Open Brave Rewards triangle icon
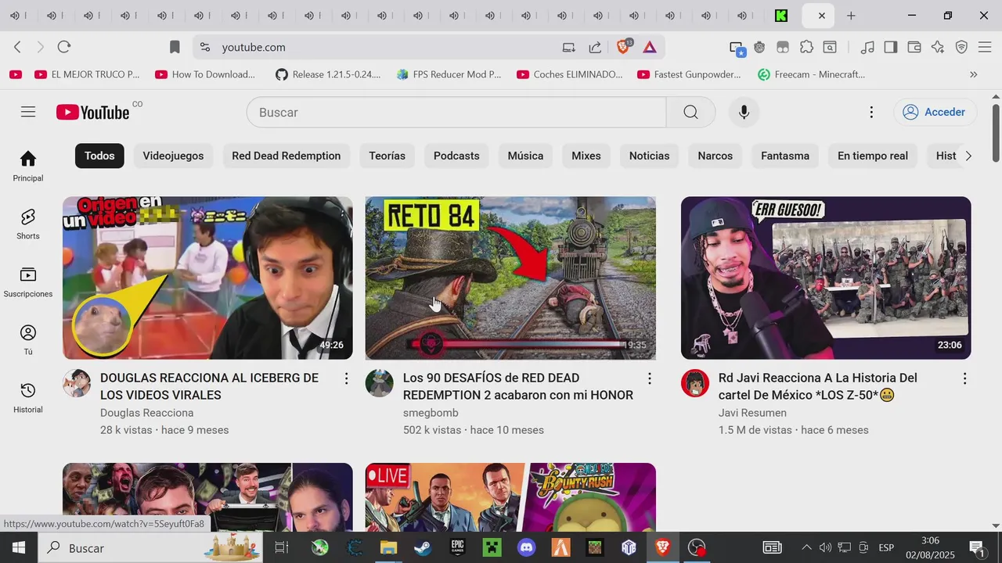1002x563 pixels. coord(650,47)
